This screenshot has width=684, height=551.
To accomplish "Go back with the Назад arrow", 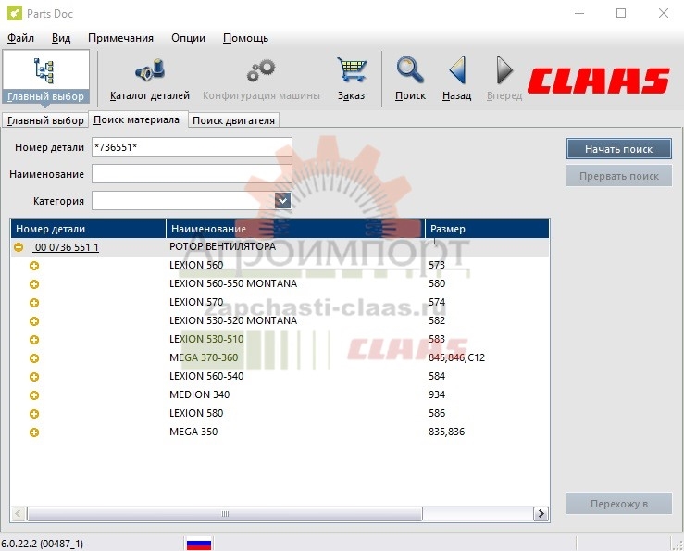I will click(x=456, y=79).
